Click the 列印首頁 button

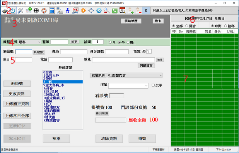(146, 66)
